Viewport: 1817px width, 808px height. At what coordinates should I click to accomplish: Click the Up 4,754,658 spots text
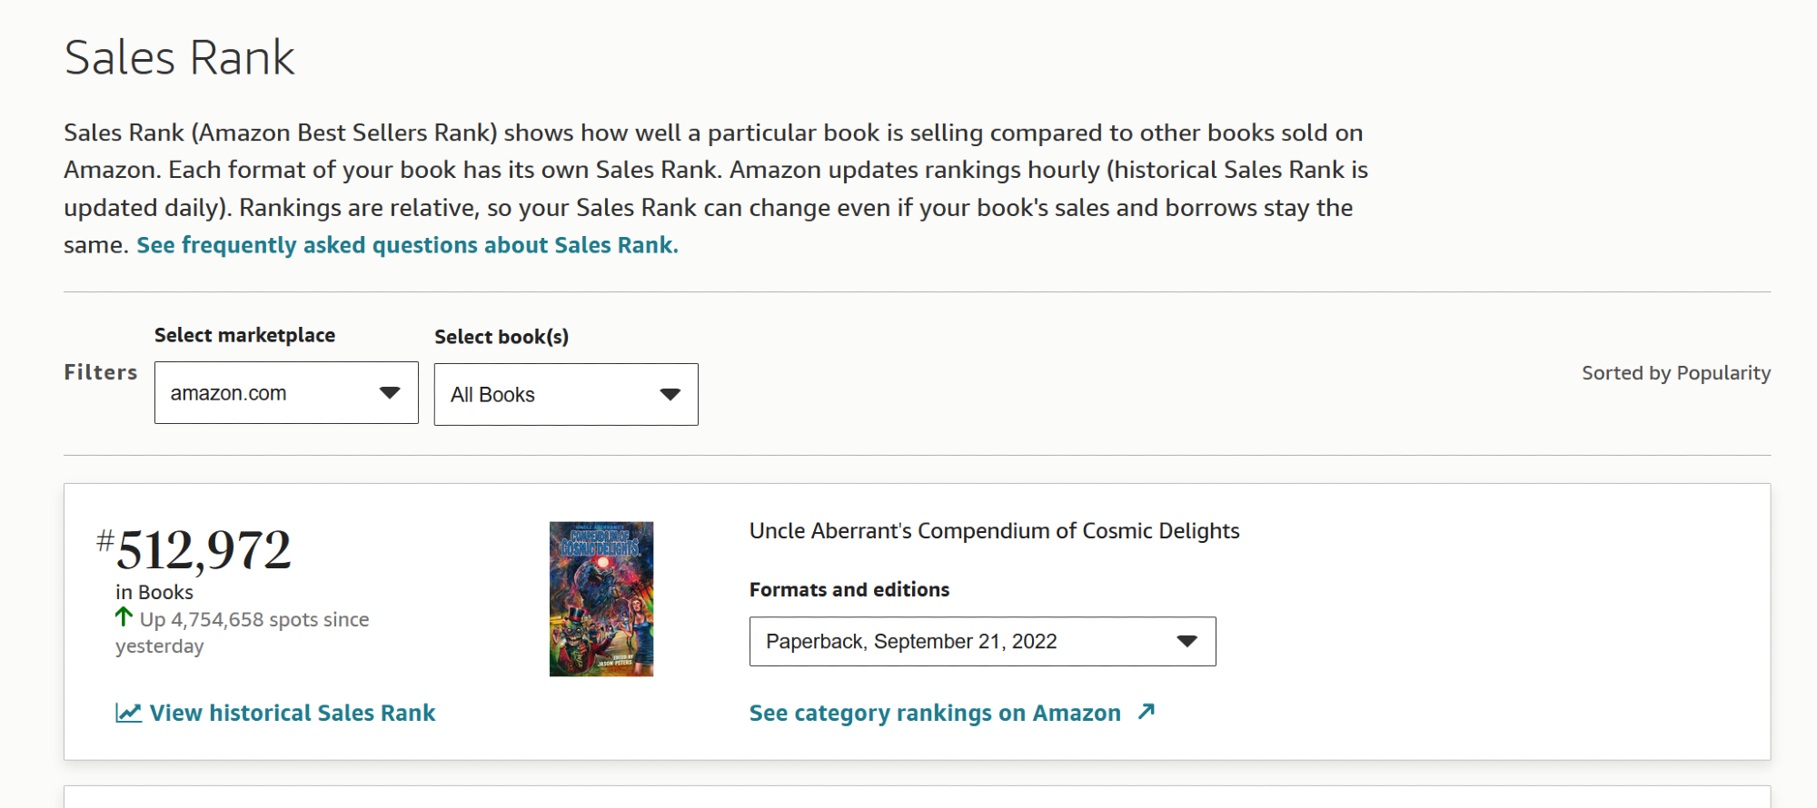(254, 620)
